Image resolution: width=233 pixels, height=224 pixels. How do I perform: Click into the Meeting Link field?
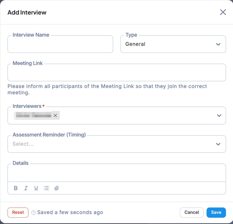[116, 73]
